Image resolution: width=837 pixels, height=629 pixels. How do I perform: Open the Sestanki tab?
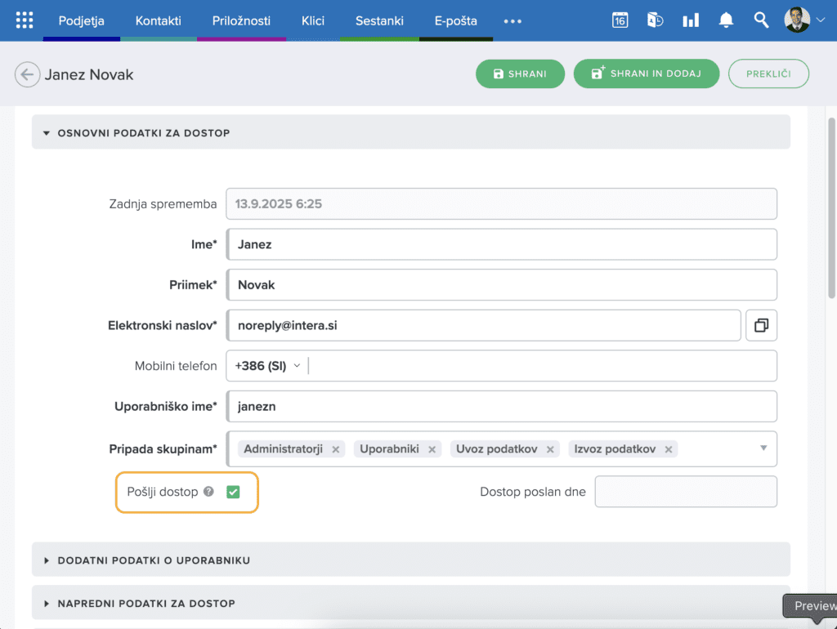(379, 20)
